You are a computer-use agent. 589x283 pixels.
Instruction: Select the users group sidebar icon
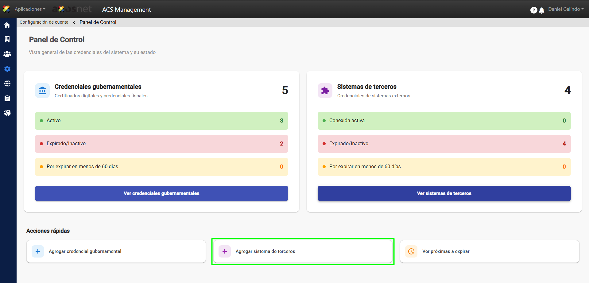pos(7,54)
